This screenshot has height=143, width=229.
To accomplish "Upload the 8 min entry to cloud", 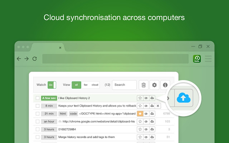I will 152,106.
